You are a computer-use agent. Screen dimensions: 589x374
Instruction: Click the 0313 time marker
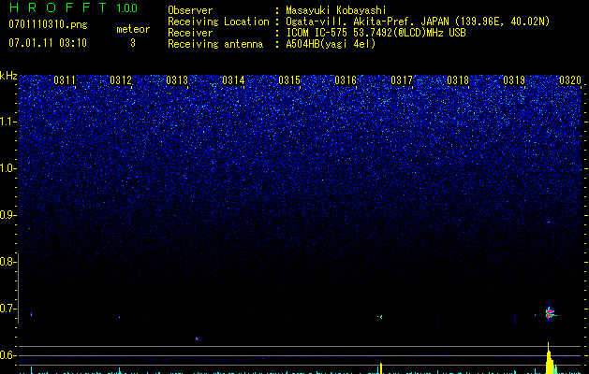click(x=177, y=80)
